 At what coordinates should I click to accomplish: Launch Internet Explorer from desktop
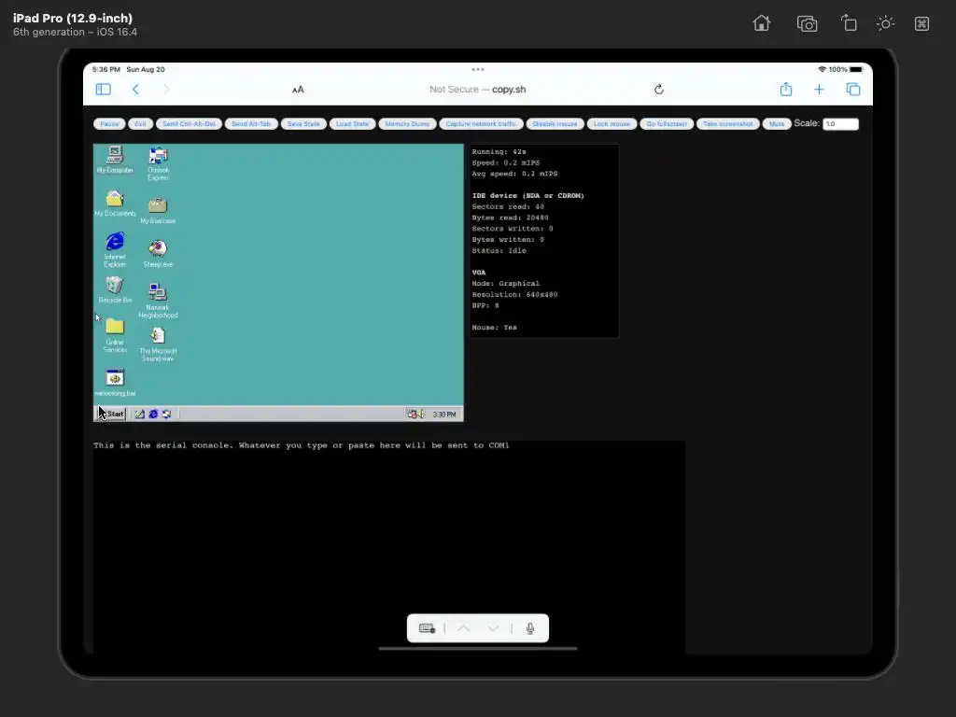pyautogui.click(x=115, y=248)
